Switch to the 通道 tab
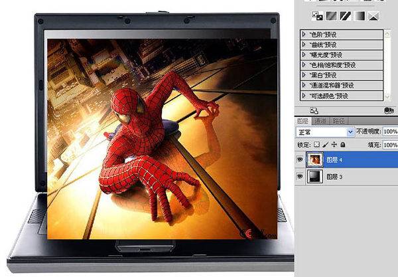 click(320, 121)
